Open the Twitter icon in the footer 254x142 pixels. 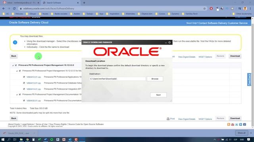(x=237, y=125)
